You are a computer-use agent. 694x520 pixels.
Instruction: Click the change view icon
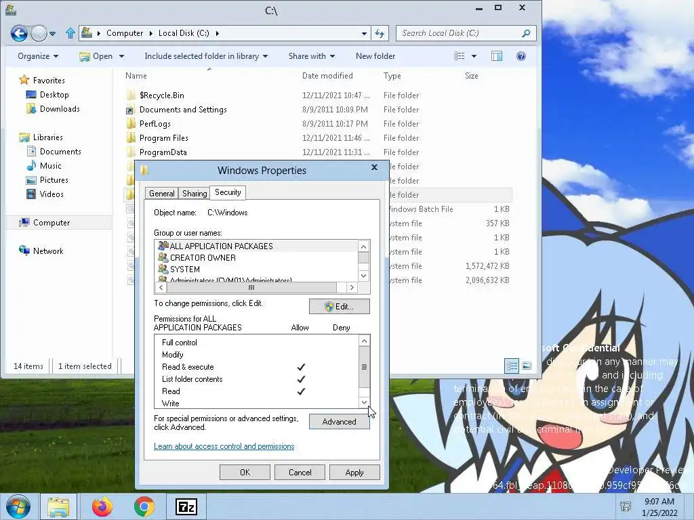[x=460, y=56]
